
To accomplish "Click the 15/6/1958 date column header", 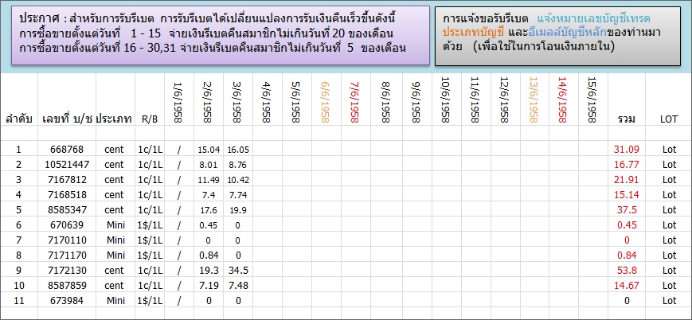I will click(x=593, y=100).
